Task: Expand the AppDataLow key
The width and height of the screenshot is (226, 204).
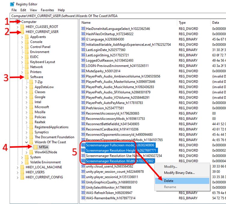Action: pos(26,87)
